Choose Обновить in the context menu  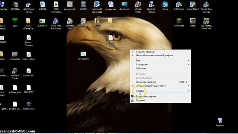160,68
